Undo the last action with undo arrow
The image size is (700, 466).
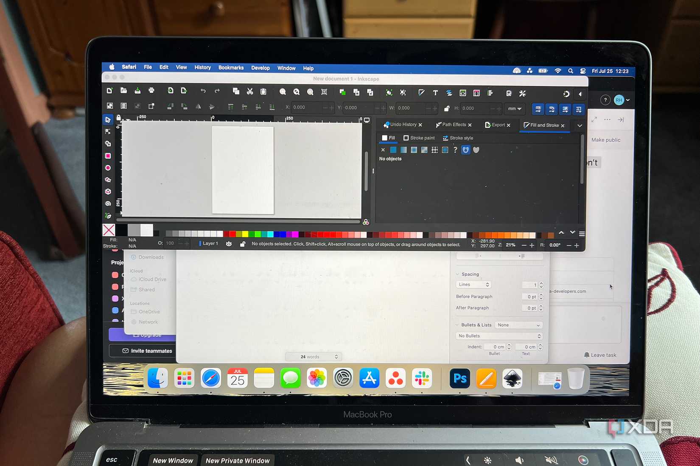[x=203, y=91]
